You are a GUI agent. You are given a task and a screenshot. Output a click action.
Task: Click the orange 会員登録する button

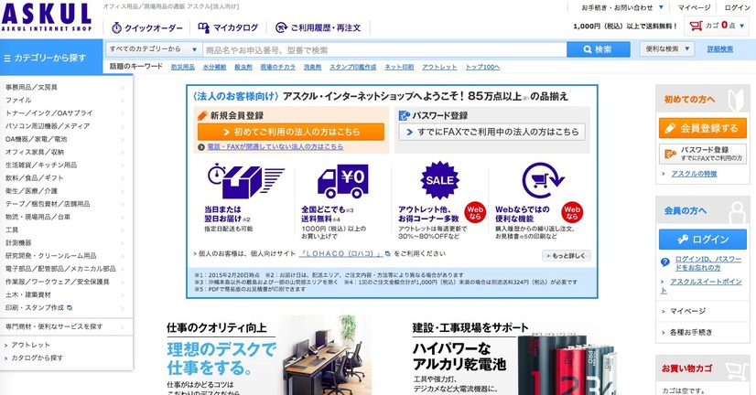click(x=703, y=128)
